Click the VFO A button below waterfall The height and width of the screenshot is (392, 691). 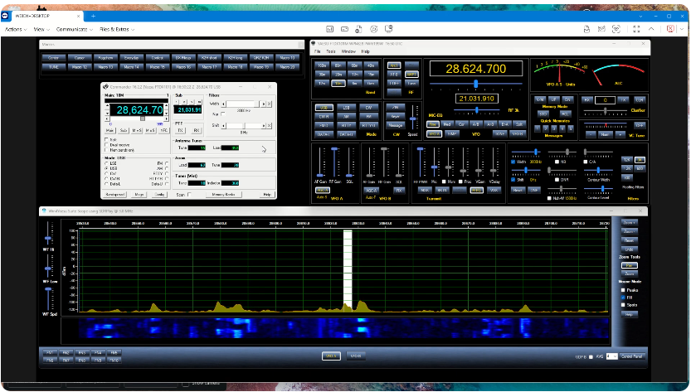331,356
